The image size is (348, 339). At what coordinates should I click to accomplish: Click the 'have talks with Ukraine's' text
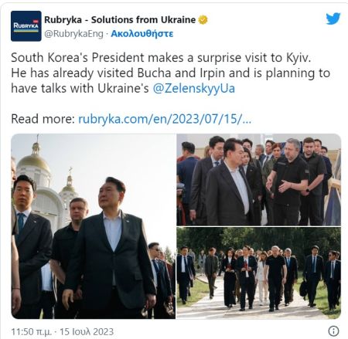(x=80, y=88)
